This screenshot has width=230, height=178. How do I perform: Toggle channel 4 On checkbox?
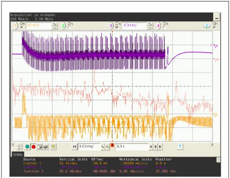click(165, 28)
